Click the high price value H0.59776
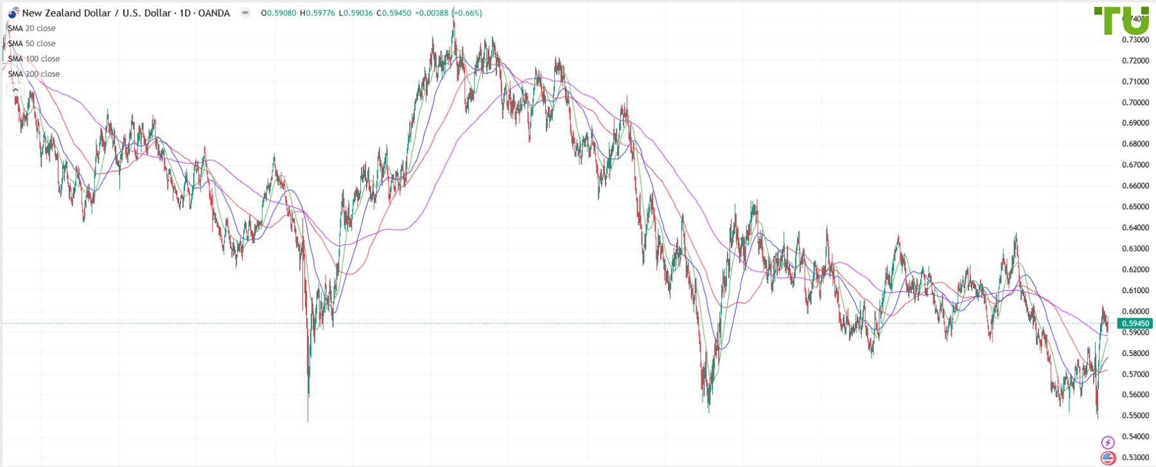 click(x=317, y=13)
